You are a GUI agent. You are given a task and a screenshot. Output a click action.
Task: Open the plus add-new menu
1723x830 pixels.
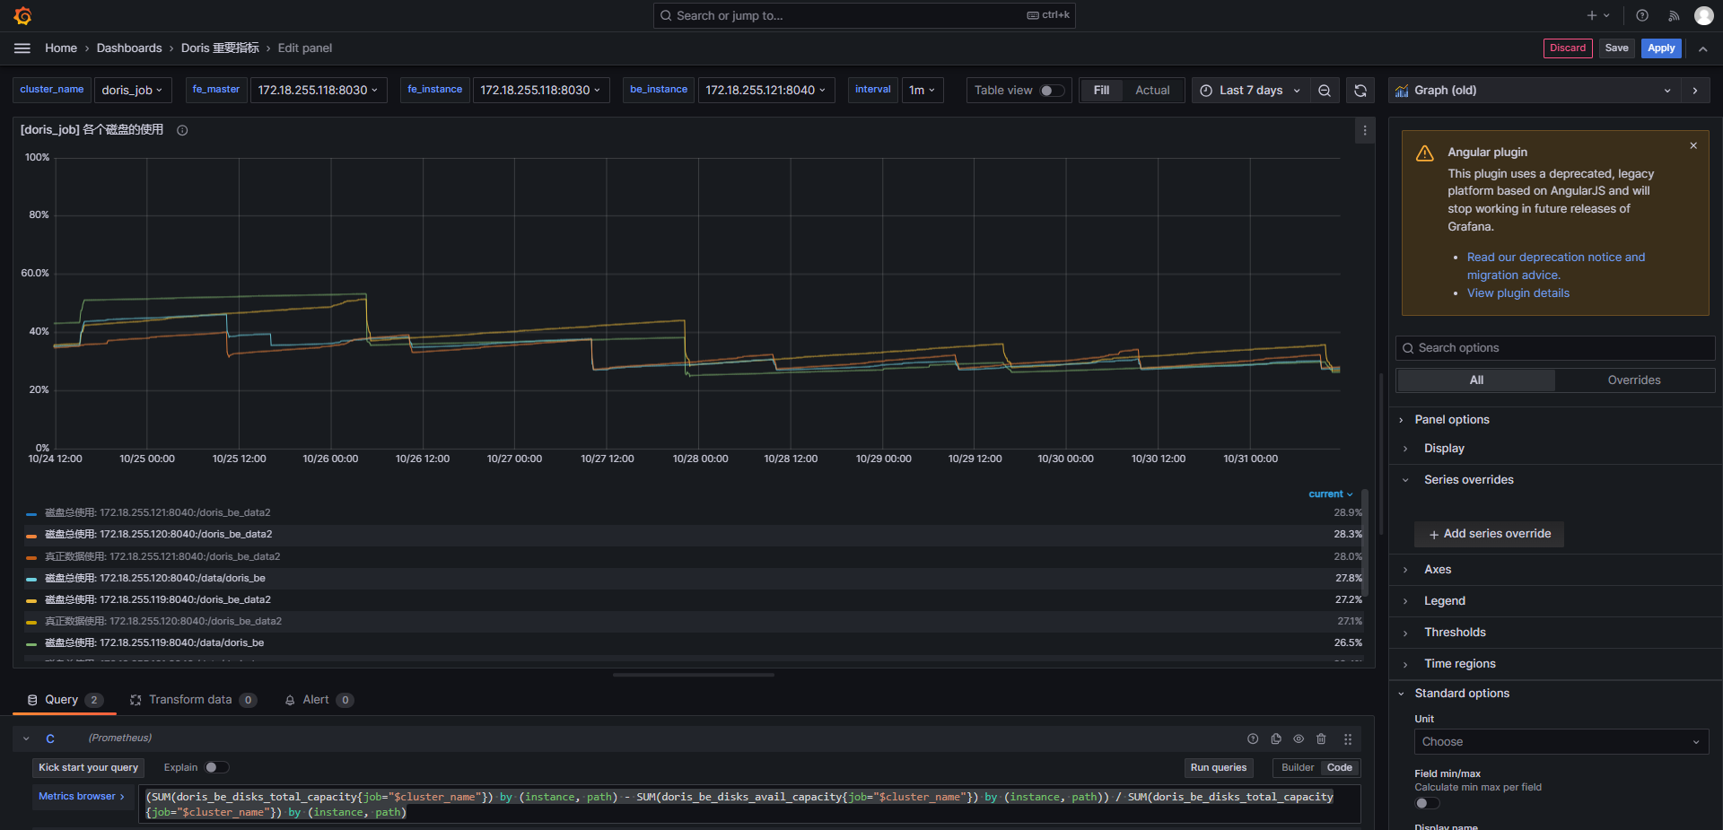click(1598, 15)
